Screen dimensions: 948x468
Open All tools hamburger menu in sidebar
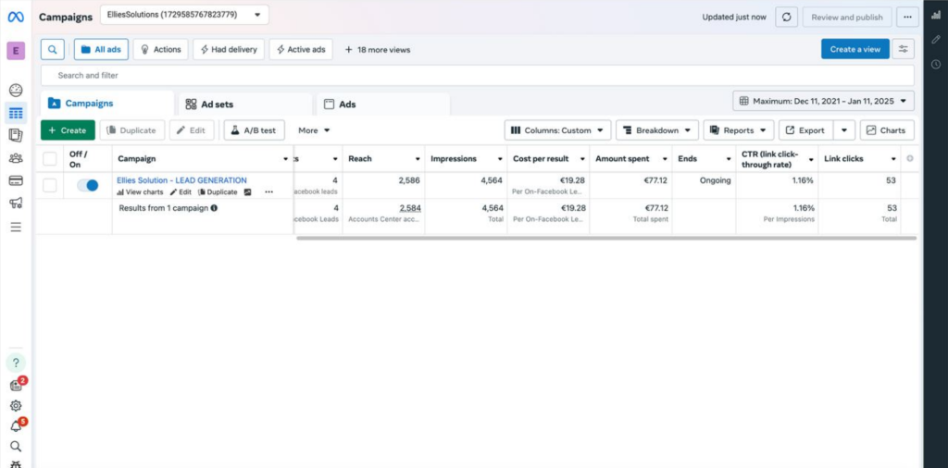[16, 227]
